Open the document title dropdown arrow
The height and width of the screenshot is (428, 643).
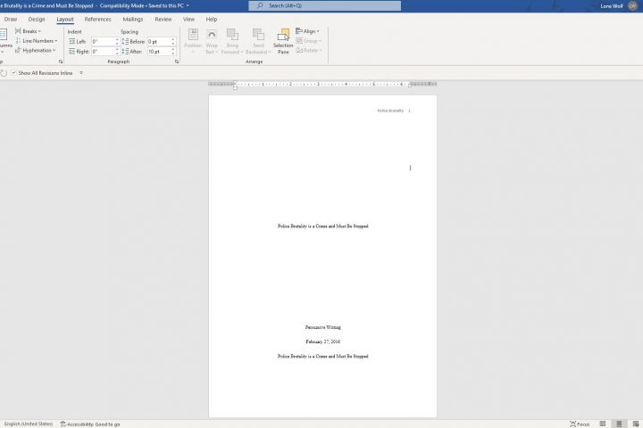(188, 5)
